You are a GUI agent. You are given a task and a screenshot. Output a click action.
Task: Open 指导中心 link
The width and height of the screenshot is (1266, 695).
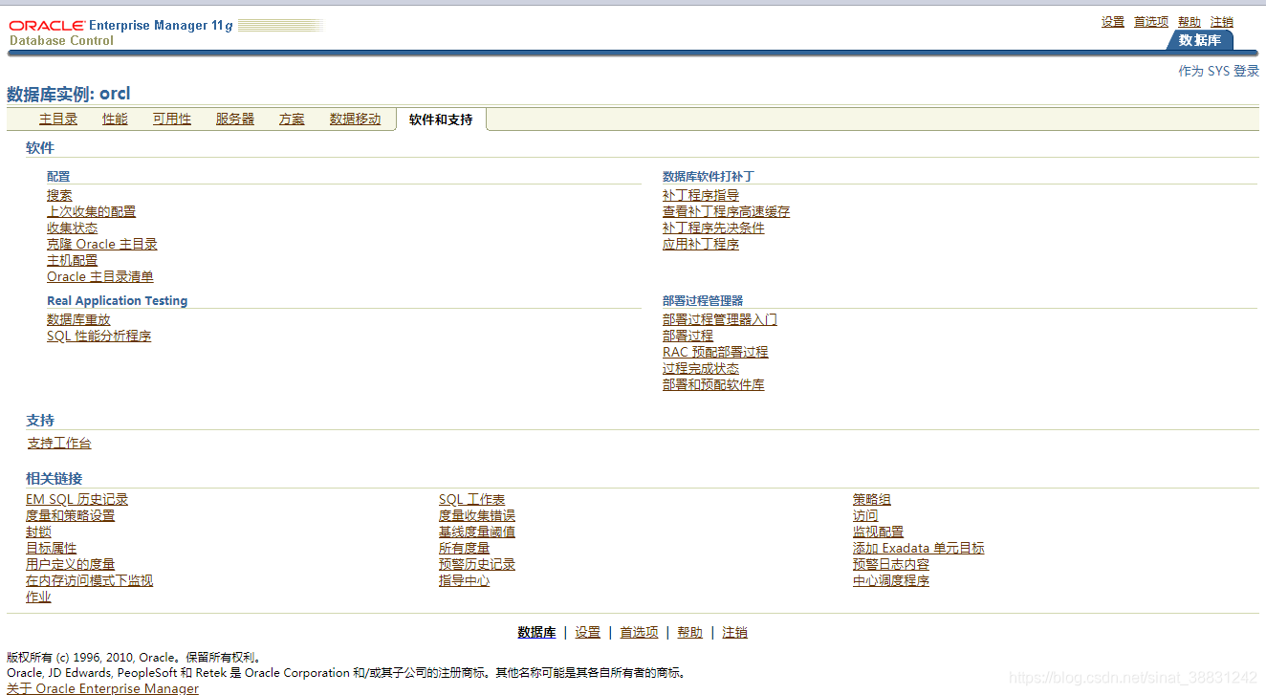coord(464,580)
